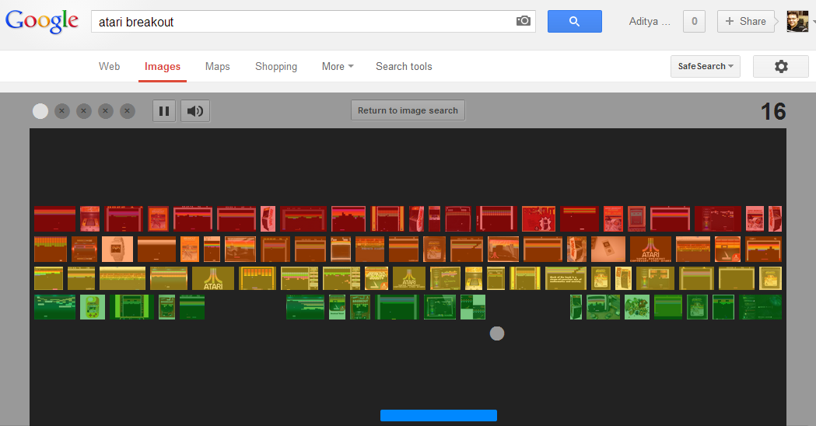Click the white remaining-life ball indicator

40,111
